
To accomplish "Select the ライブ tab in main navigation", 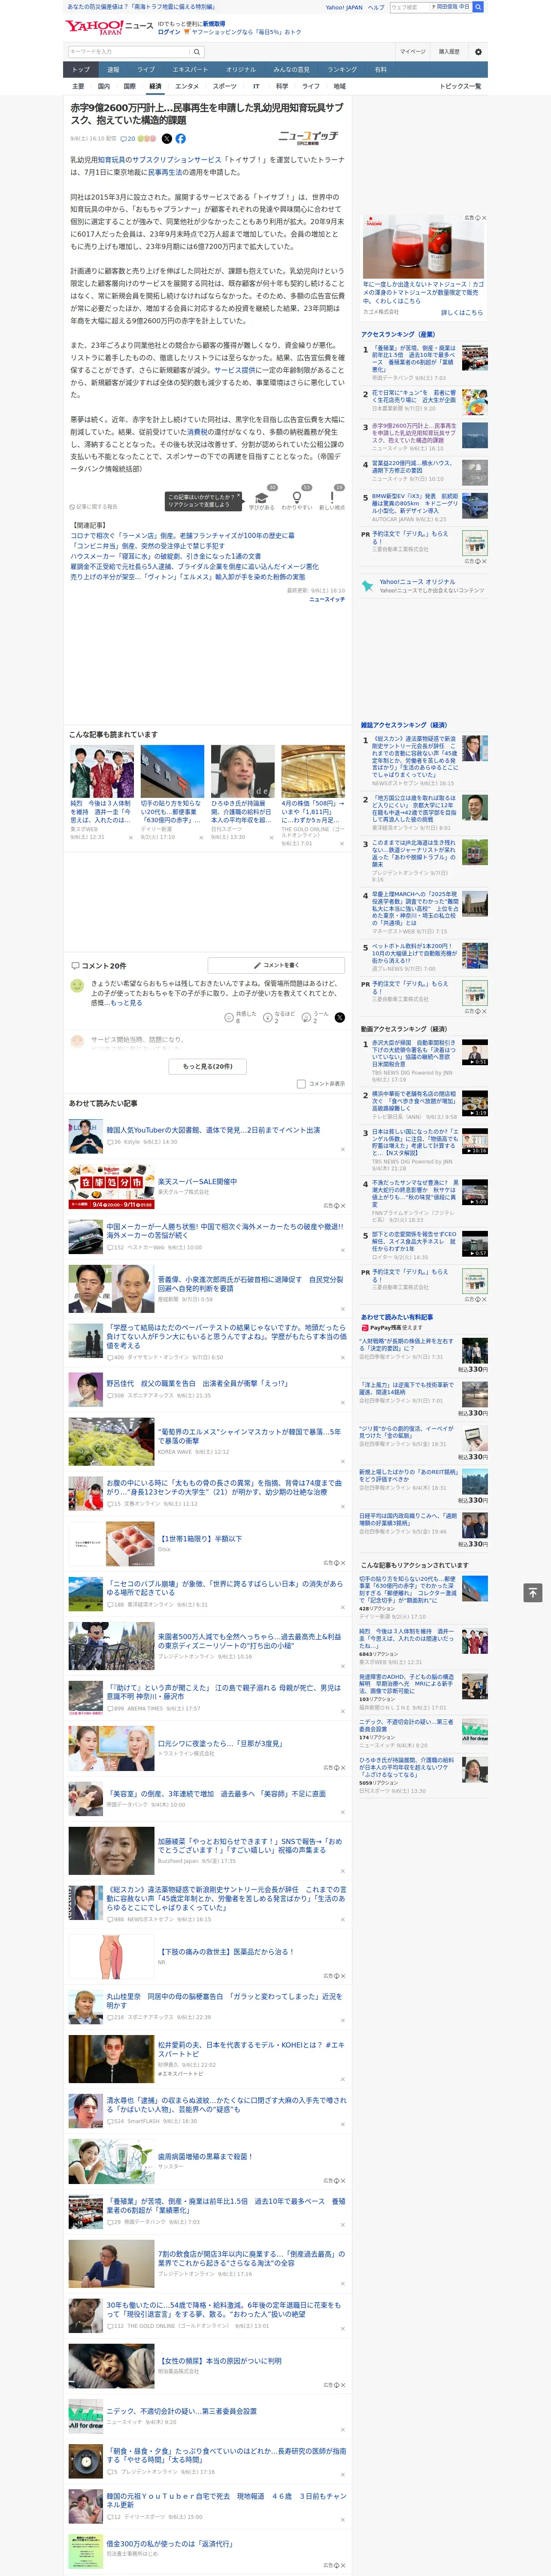I will pyautogui.click(x=146, y=70).
